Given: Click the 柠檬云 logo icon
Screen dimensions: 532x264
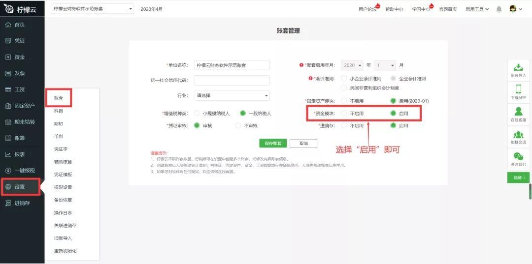Looking at the screenshot, I should 8,8.
